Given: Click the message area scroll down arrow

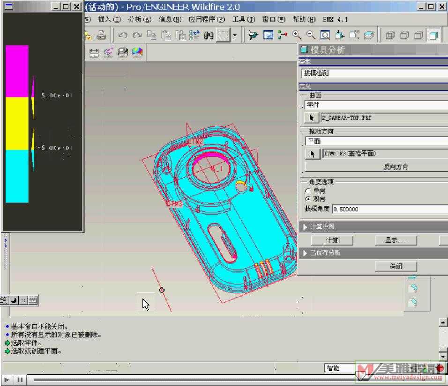Looking at the screenshot, I should (x=442, y=357).
